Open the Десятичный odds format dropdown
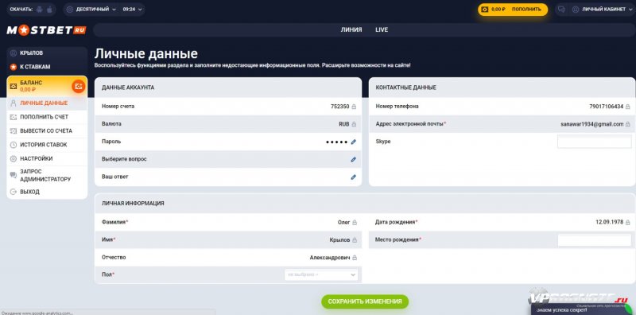This screenshot has width=636, height=315. coord(91,10)
